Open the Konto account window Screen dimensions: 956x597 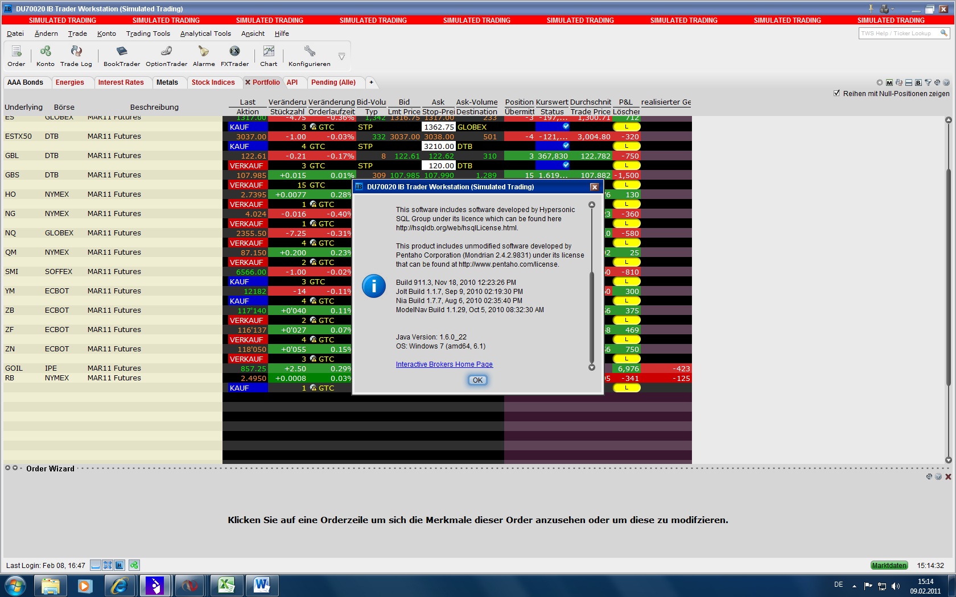(x=45, y=56)
